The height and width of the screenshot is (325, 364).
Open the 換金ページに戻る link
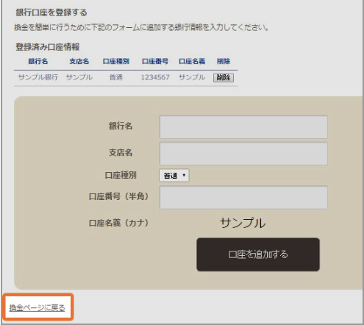37,307
